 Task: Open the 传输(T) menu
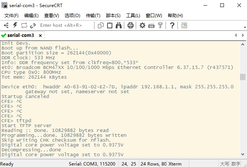click(93, 16)
